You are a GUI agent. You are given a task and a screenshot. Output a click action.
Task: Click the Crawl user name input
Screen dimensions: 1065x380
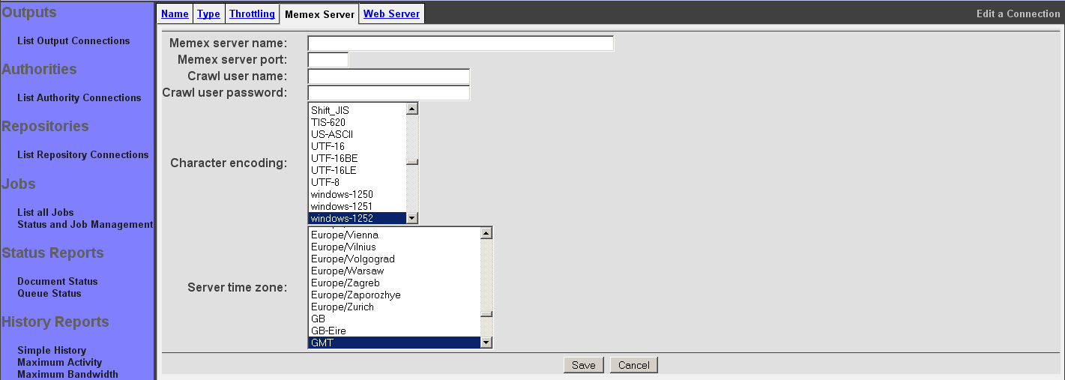click(x=388, y=76)
